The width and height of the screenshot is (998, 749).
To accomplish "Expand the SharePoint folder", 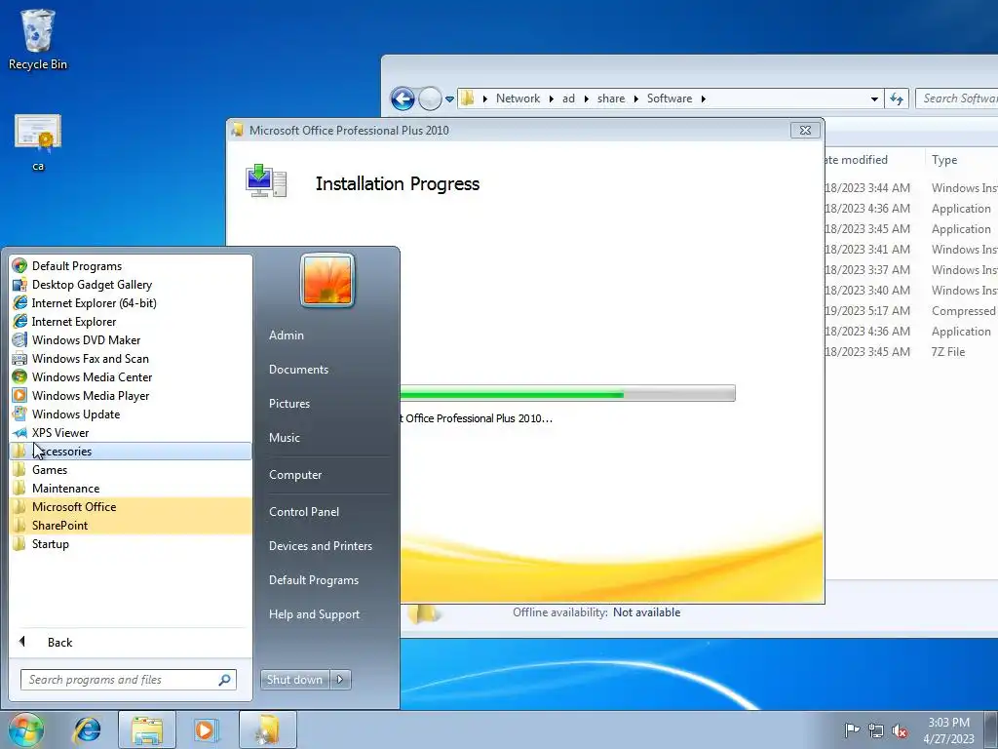I will 131,525.
